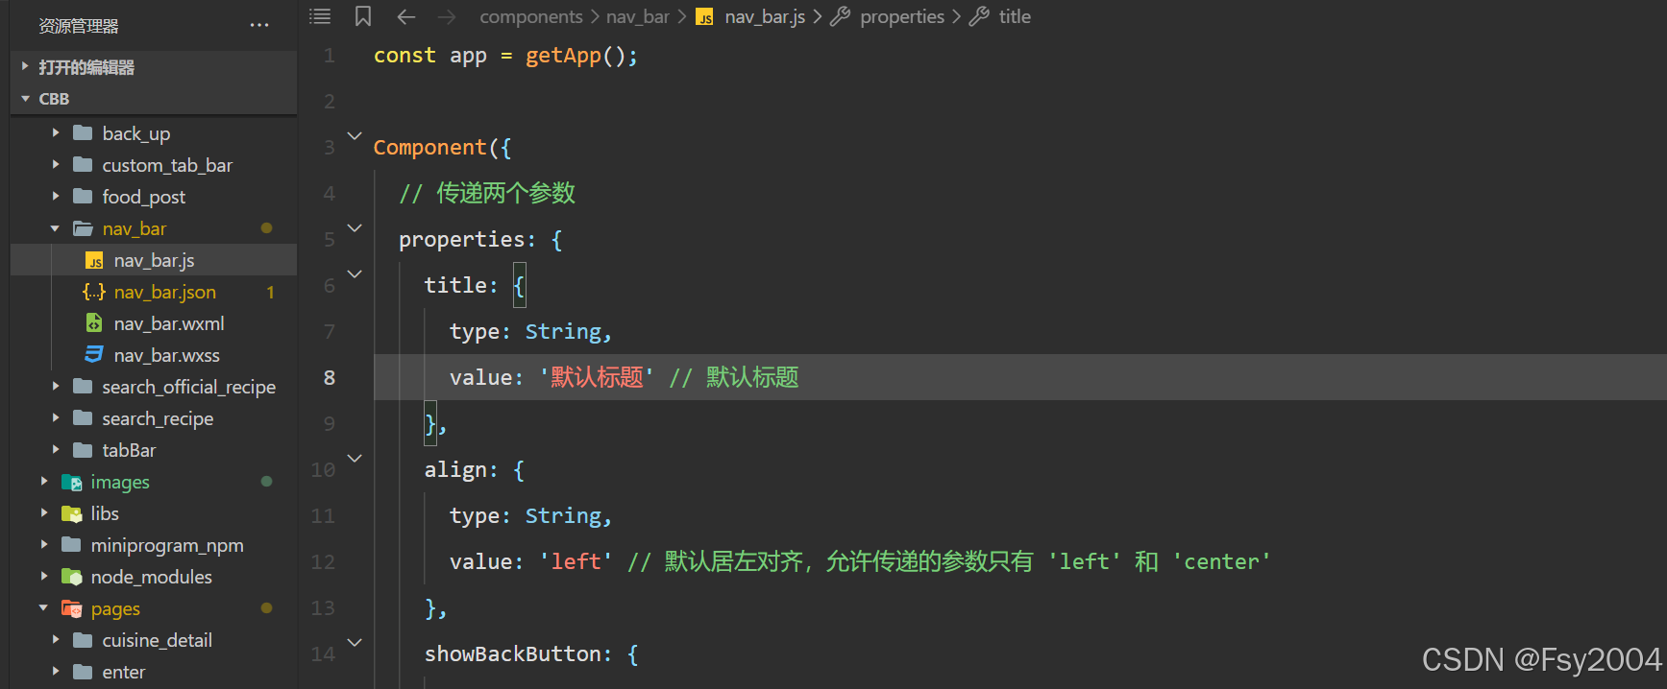Open the explorer panel more-actions ellipsis
This screenshot has width=1667, height=689.
[259, 26]
